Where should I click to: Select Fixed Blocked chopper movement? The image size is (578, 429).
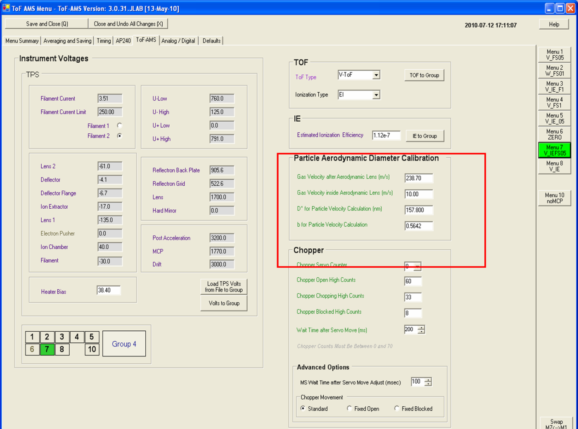point(397,408)
